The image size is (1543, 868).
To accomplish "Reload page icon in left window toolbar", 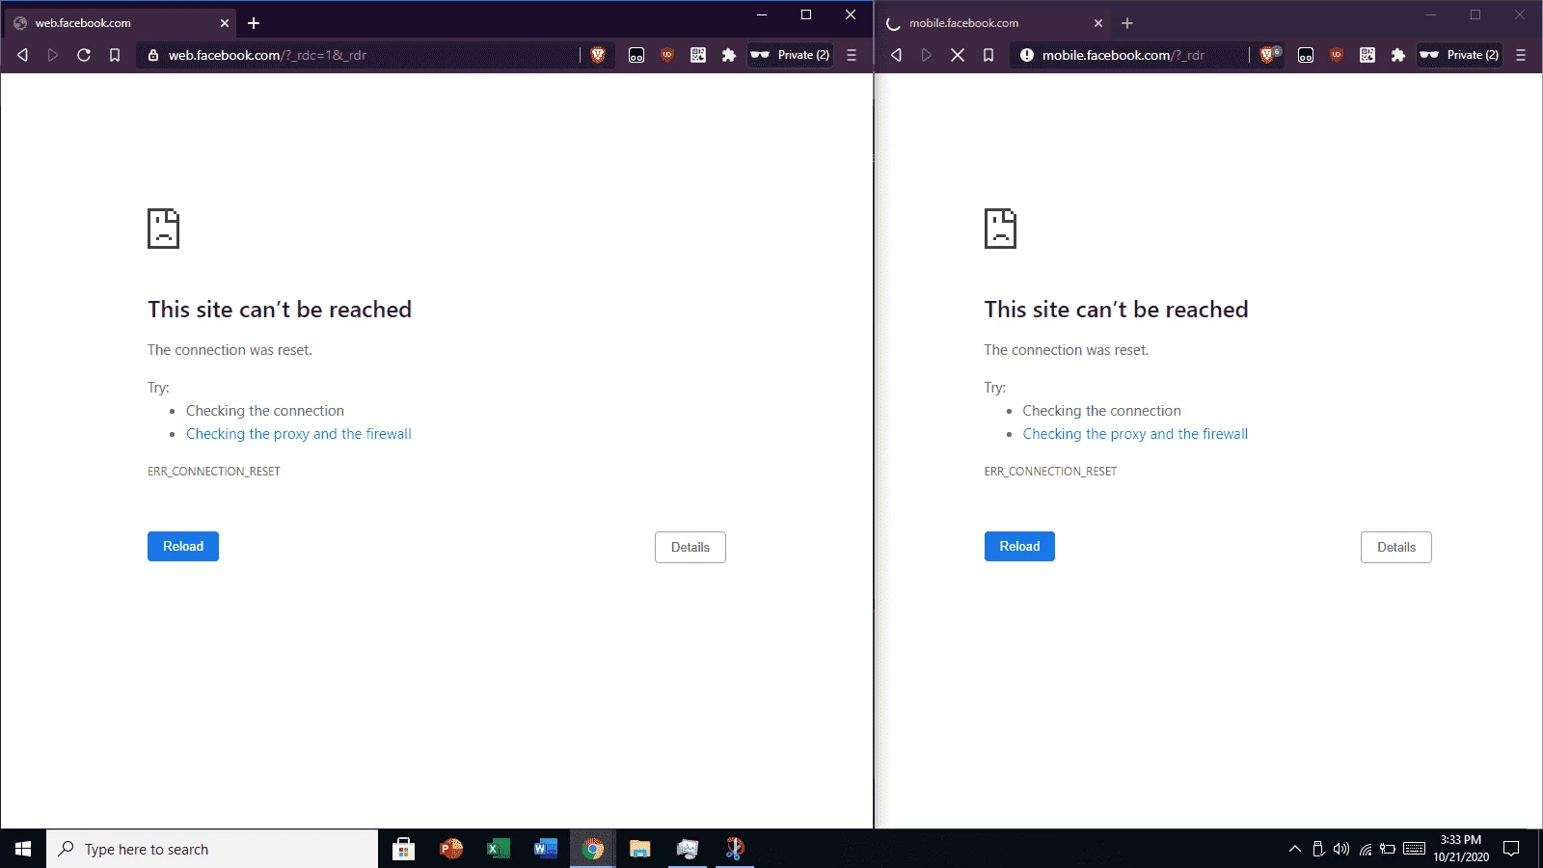I will tap(84, 55).
